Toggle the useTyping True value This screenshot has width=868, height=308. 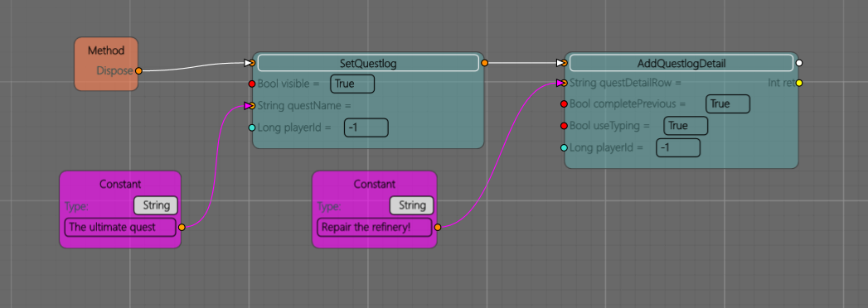(x=686, y=126)
